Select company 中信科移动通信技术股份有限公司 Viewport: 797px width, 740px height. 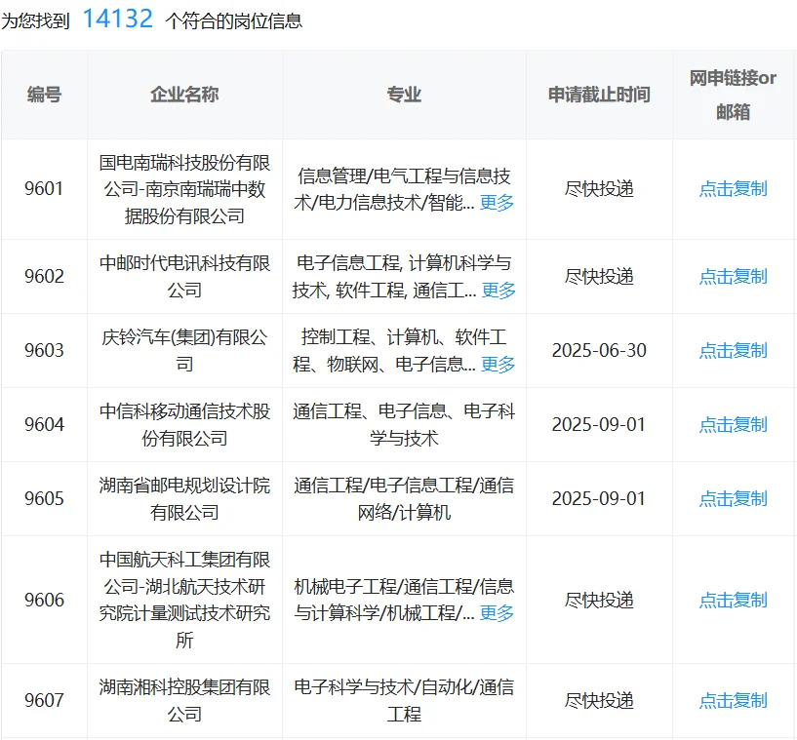(x=184, y=425)
